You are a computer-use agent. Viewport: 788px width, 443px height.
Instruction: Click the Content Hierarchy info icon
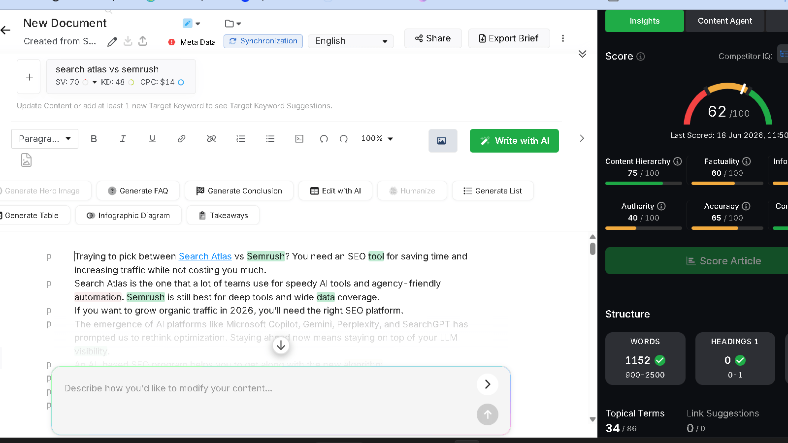678,161
